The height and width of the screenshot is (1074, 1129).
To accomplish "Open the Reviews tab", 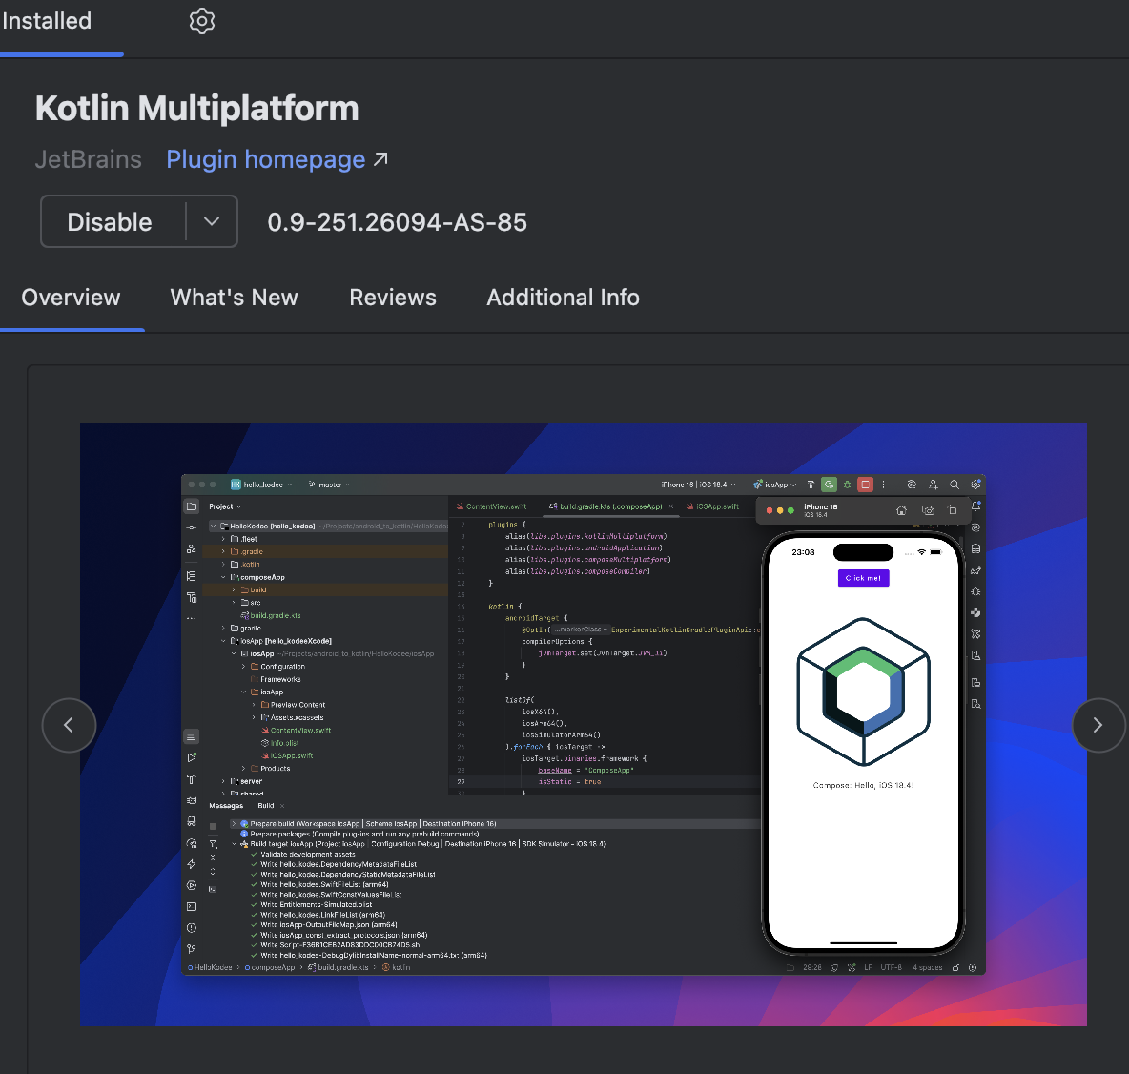I will tap(393, 298).
